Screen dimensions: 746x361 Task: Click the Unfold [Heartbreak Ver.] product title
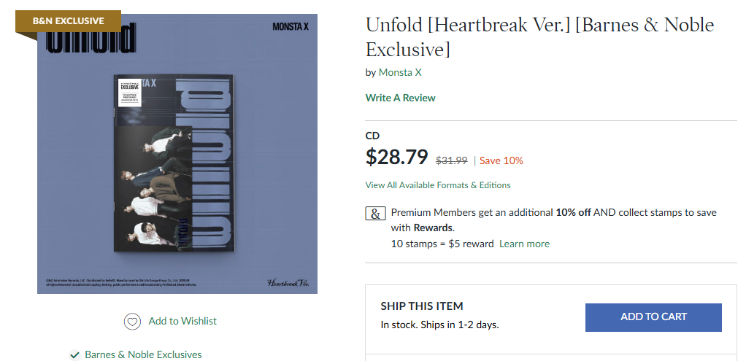click(539, 37)
